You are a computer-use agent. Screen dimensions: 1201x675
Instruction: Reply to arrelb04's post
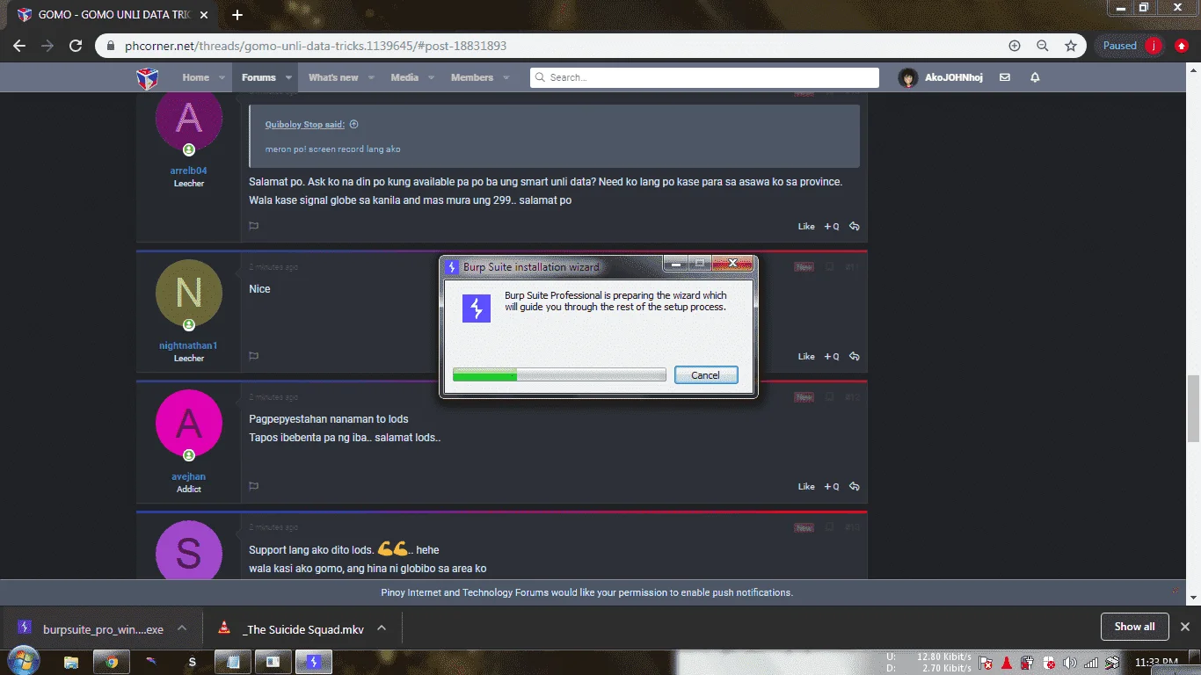[x=854, y=227]
